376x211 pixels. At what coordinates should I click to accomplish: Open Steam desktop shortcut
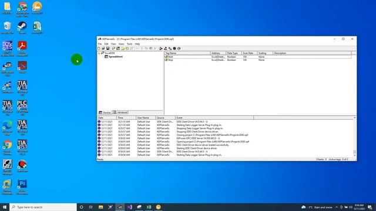pos(22,28)
